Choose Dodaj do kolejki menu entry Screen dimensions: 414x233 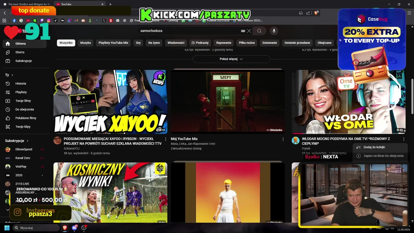tap(380, 147)
